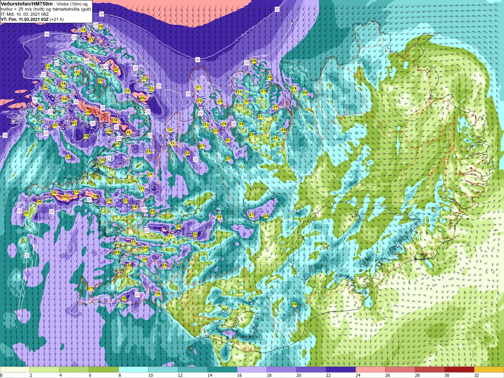Click the "VT: Fim. 11.03.2021 03Z" valid time

pos(24,19)
